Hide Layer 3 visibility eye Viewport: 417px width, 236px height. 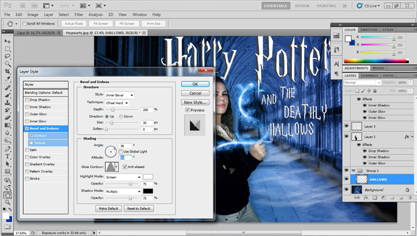coord(346,126)
